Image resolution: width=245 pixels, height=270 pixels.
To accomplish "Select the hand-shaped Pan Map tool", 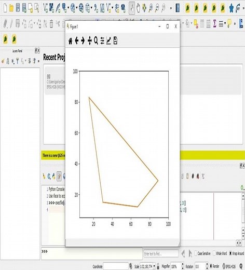I will pyautogui.click(x=138, y=8).
